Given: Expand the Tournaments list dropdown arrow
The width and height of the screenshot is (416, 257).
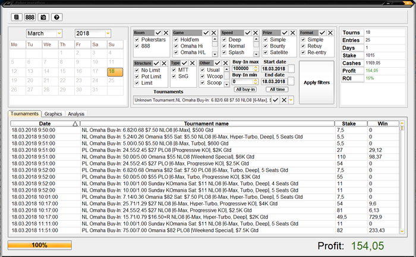Looking at the screenshot, I should pos(291,100).
